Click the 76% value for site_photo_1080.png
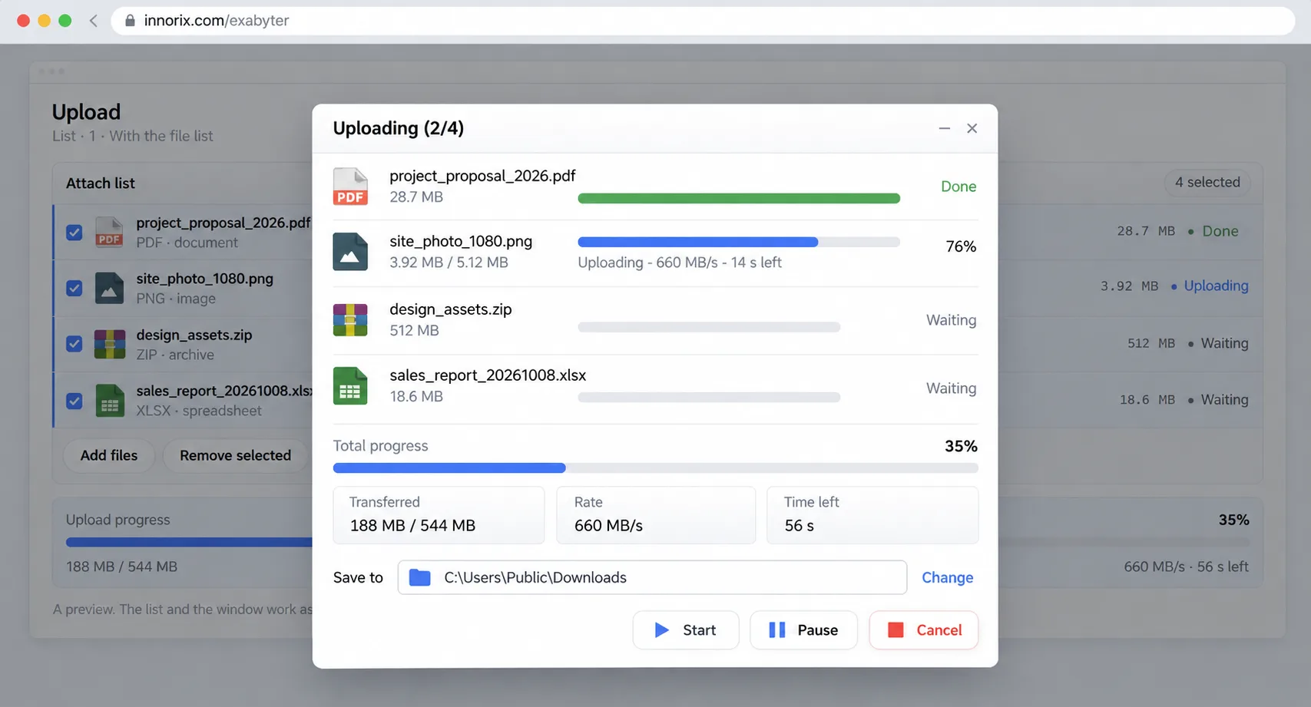Screen dimensions: 1311x707 (961, 246)
